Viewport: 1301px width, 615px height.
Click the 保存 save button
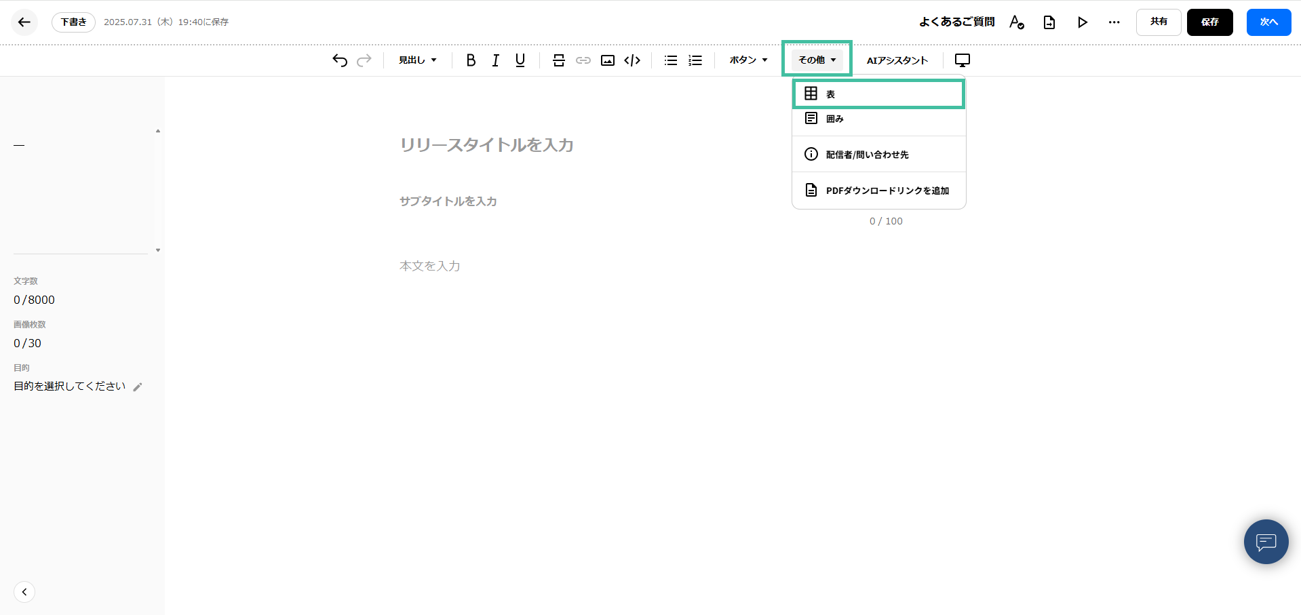pos(1209,22)
